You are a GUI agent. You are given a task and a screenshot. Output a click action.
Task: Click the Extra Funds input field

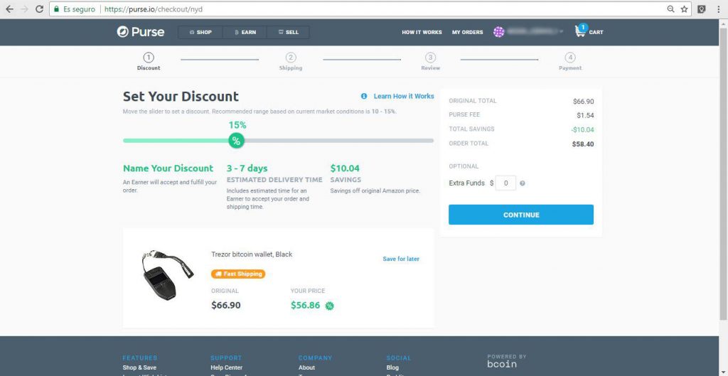point(505,183)
